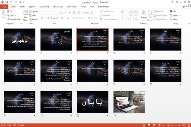Click Convert to SmartArt
The height and width of the screenshot is (127, 191).
(109, 19)
